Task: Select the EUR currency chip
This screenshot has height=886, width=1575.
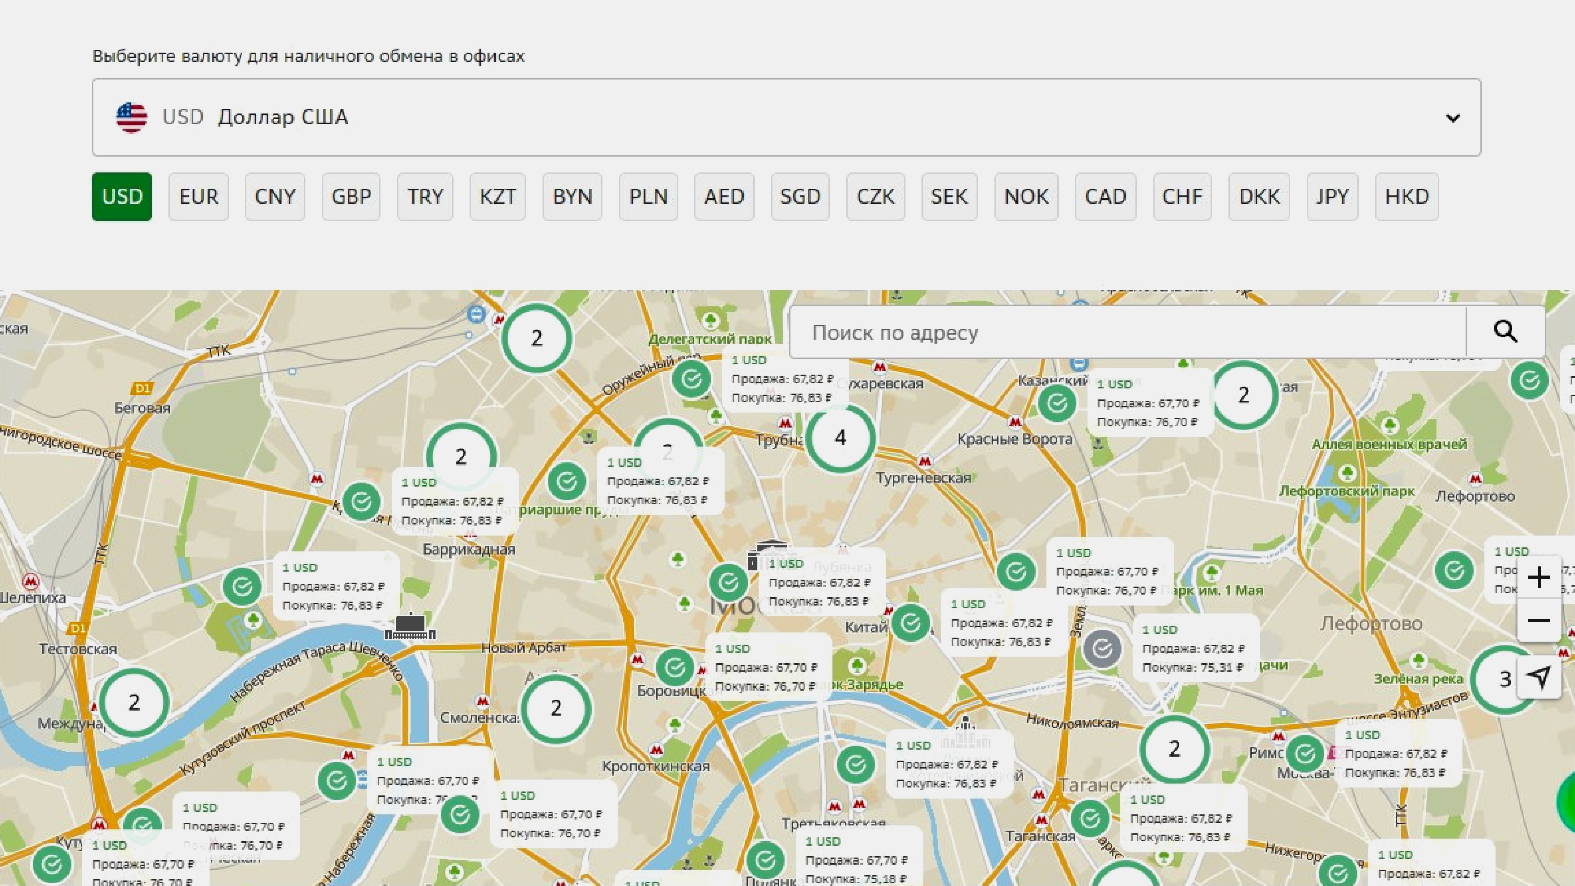Action: tap(198, 197)
